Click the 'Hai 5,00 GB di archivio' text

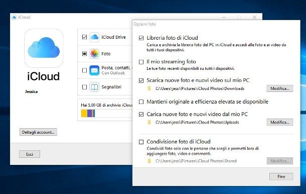(106, 105)
